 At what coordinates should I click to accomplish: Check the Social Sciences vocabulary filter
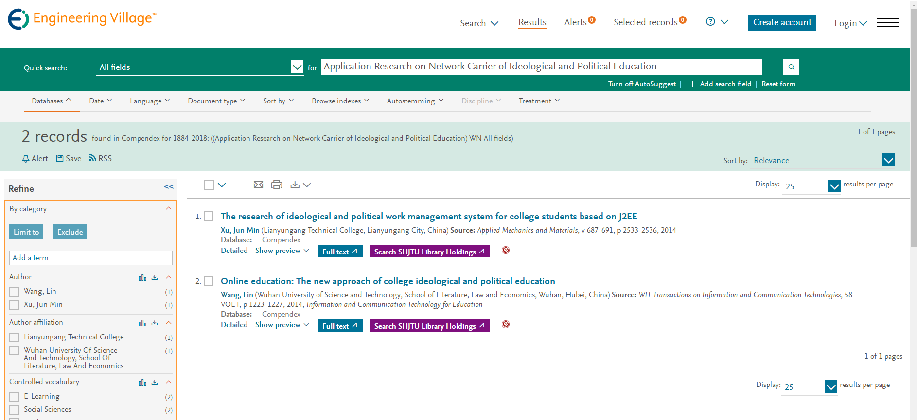pyautogui.click(x=14, y=410)
